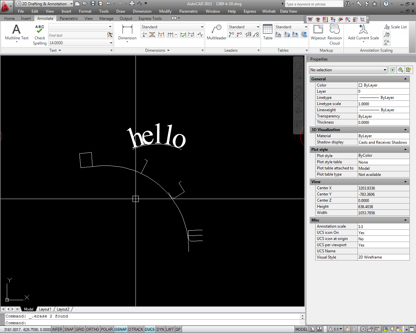Collapse the General properties section
Image resolution: width=416 pixels, height=333 pixels.
pos(405,79)
